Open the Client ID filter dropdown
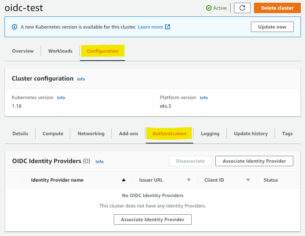 pos(248,180)
